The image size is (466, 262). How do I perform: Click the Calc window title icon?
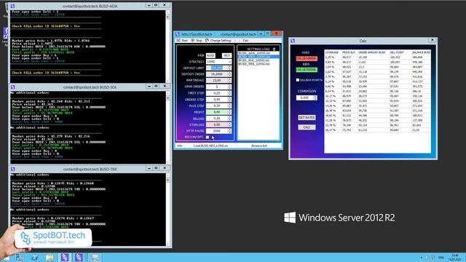click(293, 41)
